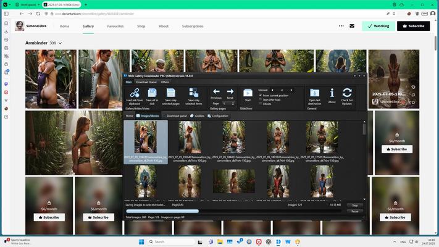Image resolution: width=439 pixels, height=247 pixels.
Task: Open the About profile tab
Action: click(x=164, y=26)
